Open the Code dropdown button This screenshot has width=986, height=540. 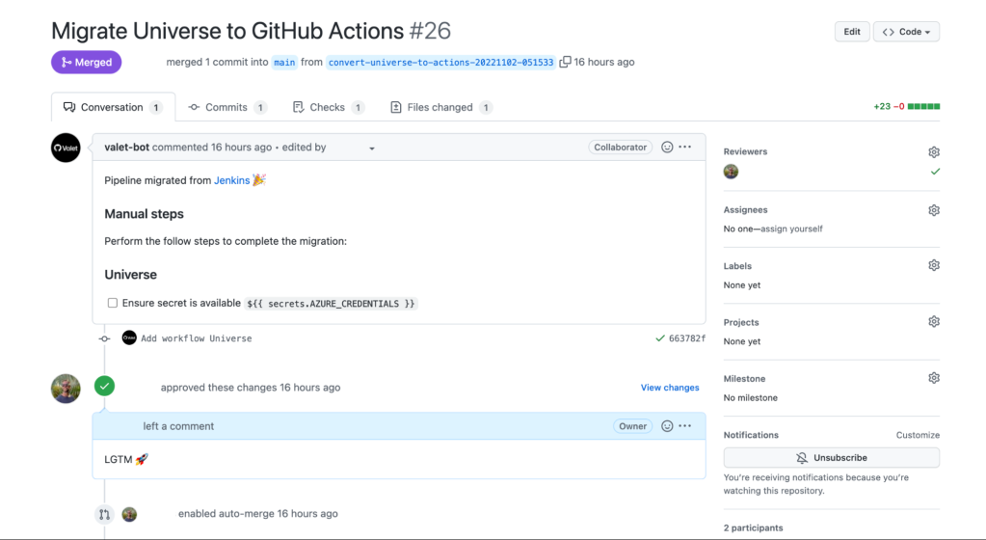coord(906,32)
